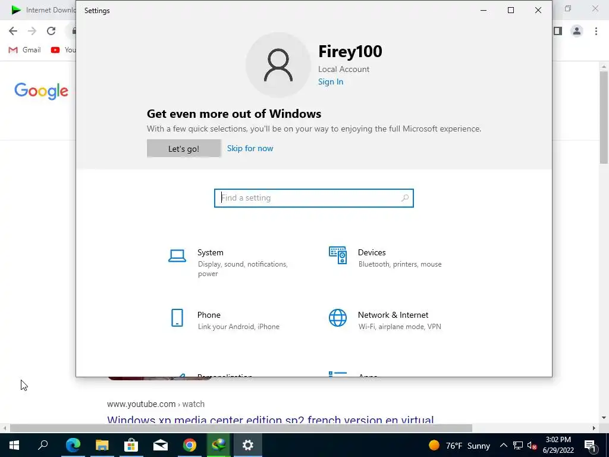Open Network & Internet settings
The width and height of the screenshot is (609, 457).
click(x=385, y=320)
